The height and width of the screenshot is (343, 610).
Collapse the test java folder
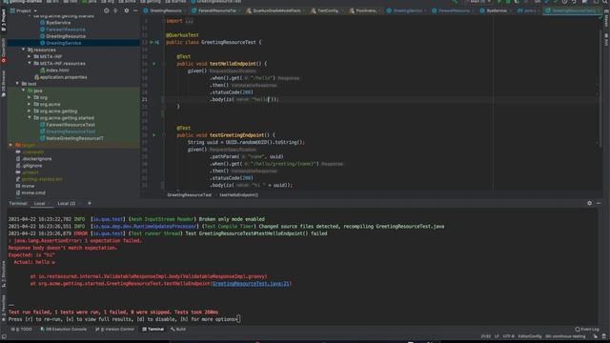tap(23, 91)
